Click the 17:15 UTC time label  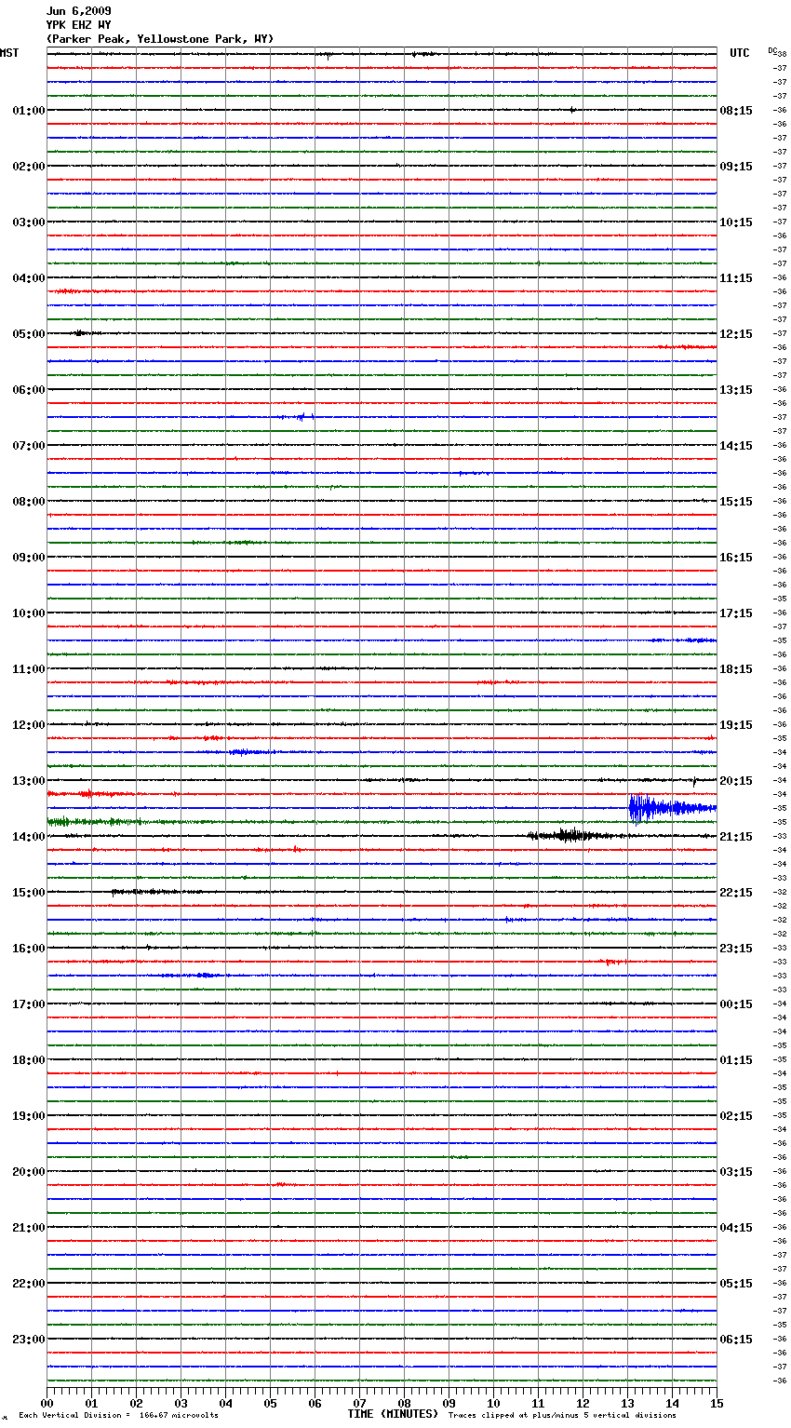click(x=736, y=613)
